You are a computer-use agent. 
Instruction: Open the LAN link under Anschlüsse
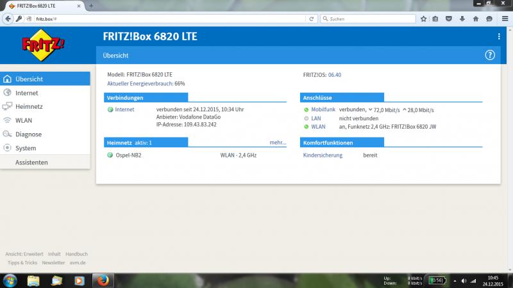[x=315, y=118]
